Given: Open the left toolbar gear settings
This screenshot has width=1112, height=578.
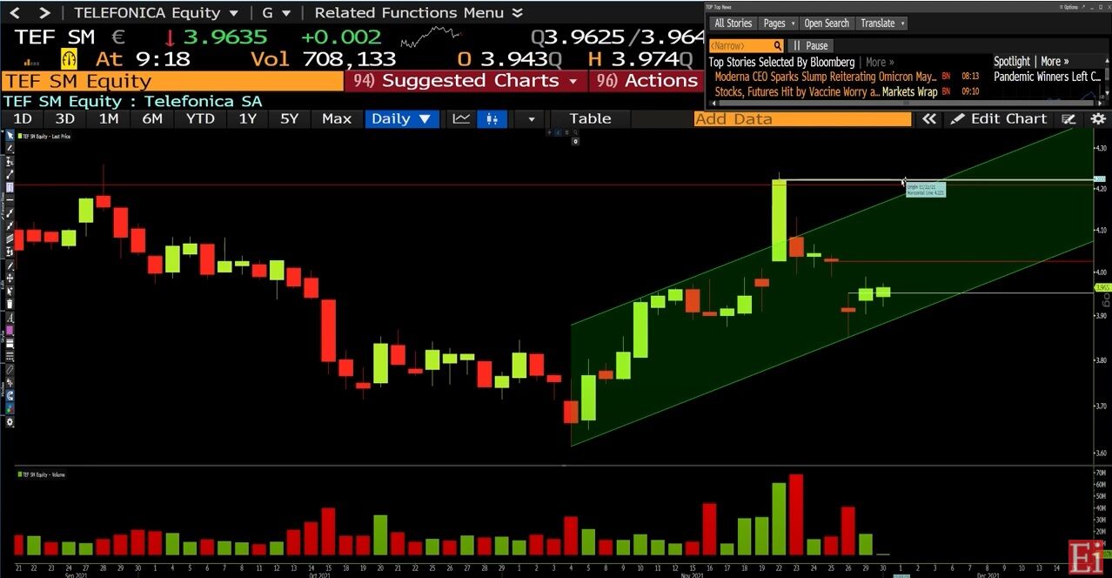Looking at the screenshot, I should 10,422.
